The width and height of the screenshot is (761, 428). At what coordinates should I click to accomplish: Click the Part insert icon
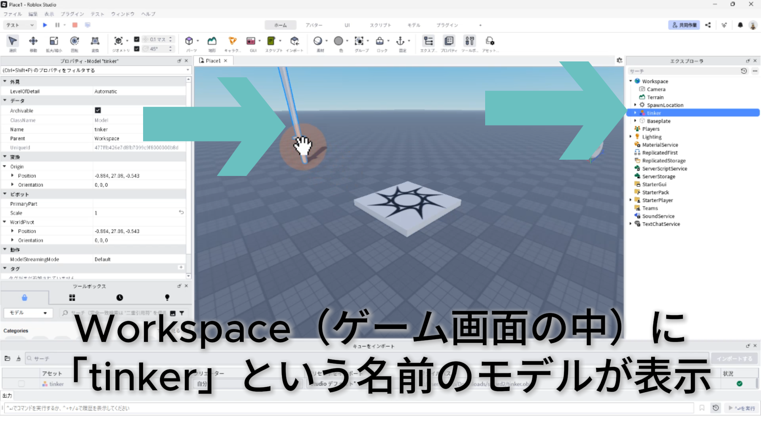click(189, 41)
